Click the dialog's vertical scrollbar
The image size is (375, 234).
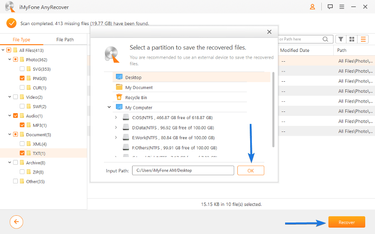(273, 109)
